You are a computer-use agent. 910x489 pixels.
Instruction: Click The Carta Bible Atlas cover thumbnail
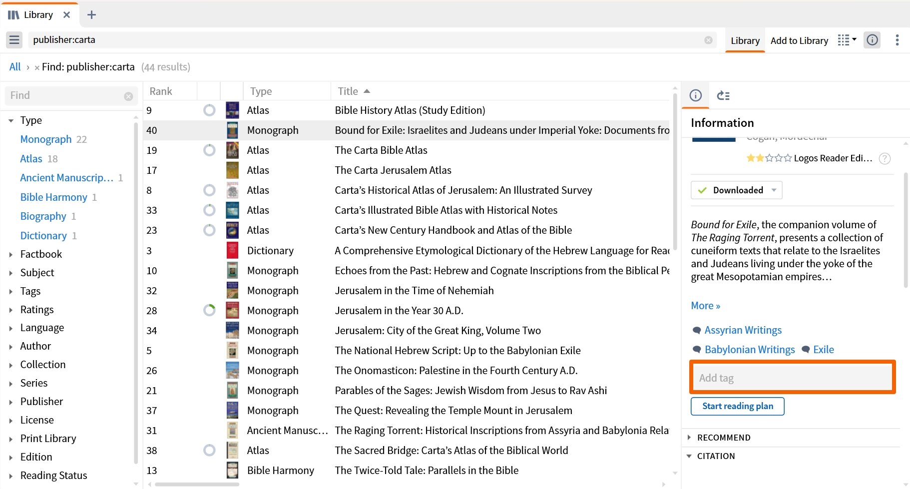[232, 150]
